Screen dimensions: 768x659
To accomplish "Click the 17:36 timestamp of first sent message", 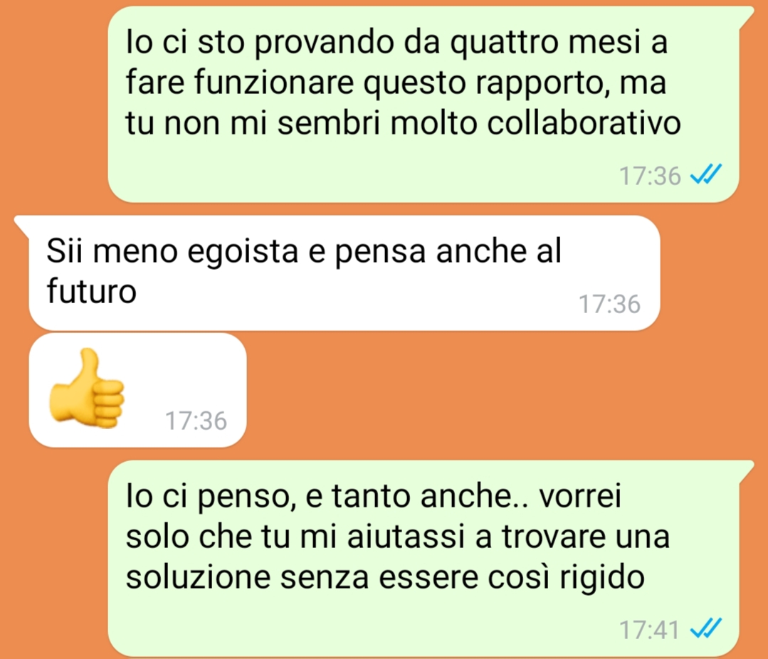I will [x=650, y=176].
